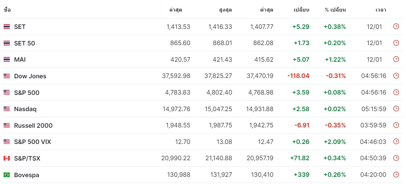
Task: Open the Russell 2000 index link
Action: pyautogui.click(x=33, y=126)
